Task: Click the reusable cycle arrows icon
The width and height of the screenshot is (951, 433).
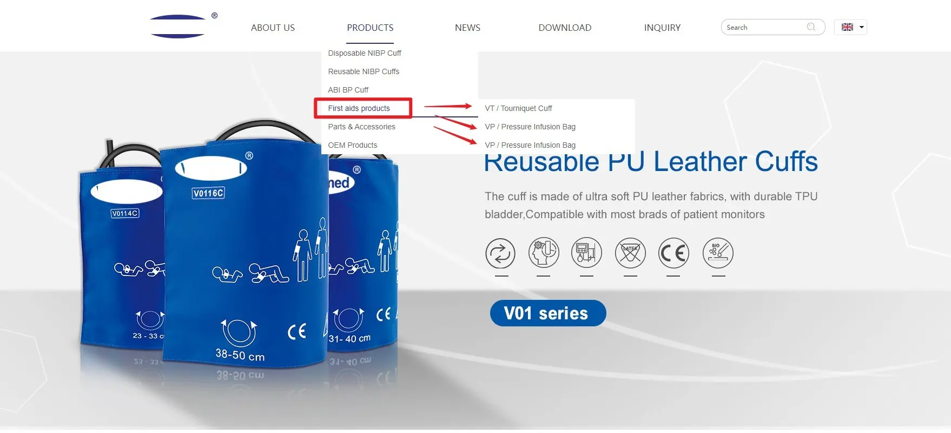Action: (500, 253)
